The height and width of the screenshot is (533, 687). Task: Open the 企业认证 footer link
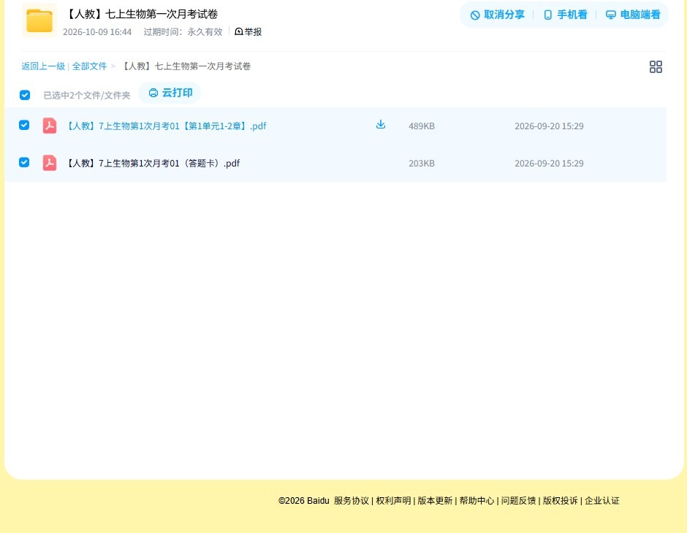[602, 501]
